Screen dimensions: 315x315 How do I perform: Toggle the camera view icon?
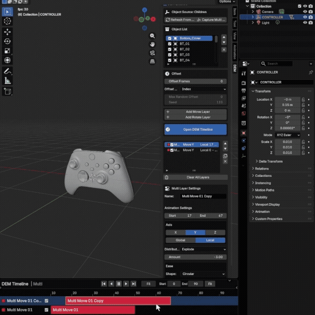click(x=152, y=53)
